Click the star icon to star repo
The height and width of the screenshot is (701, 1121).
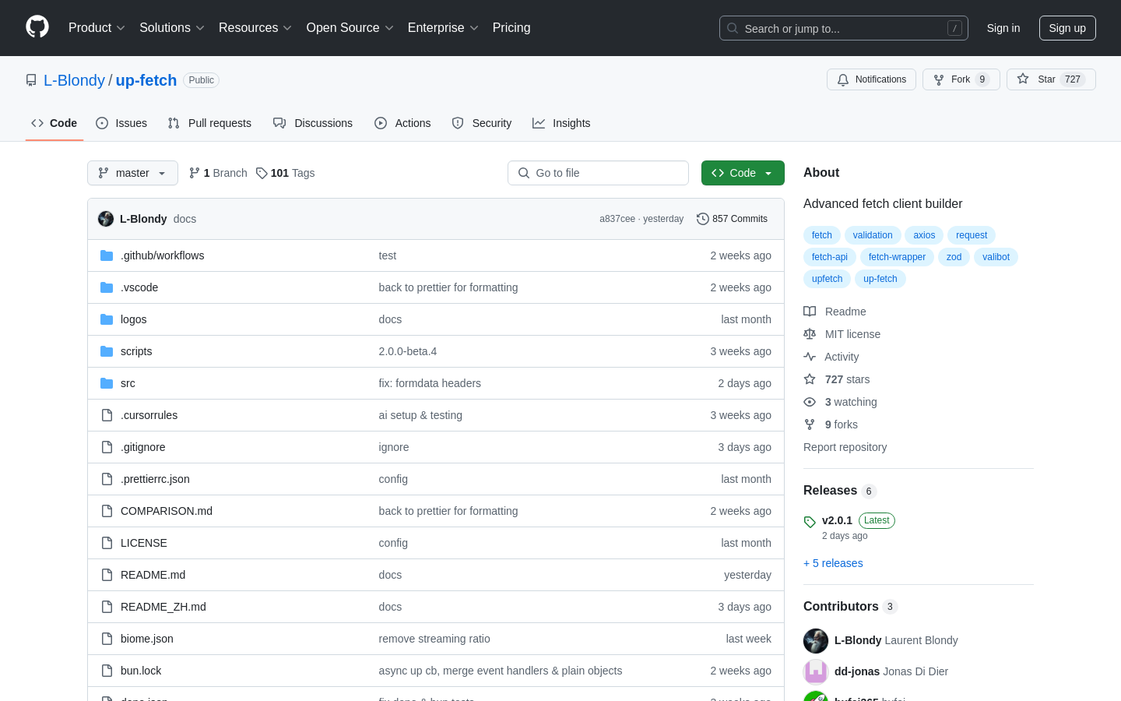point(1023,79)
